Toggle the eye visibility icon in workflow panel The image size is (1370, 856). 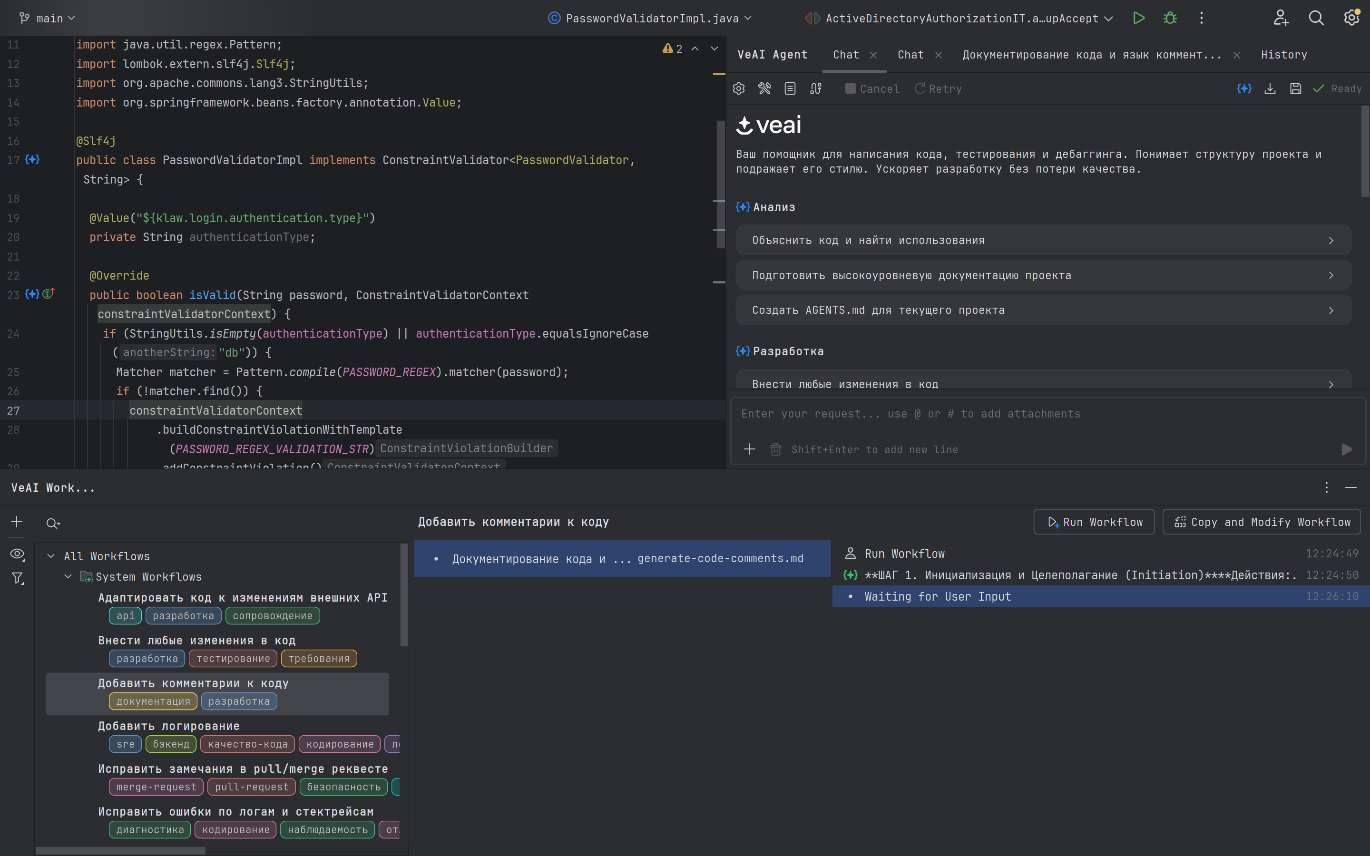coord(17,554)
